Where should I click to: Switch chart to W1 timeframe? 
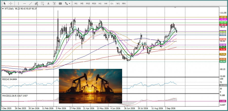tap(118, 3)
